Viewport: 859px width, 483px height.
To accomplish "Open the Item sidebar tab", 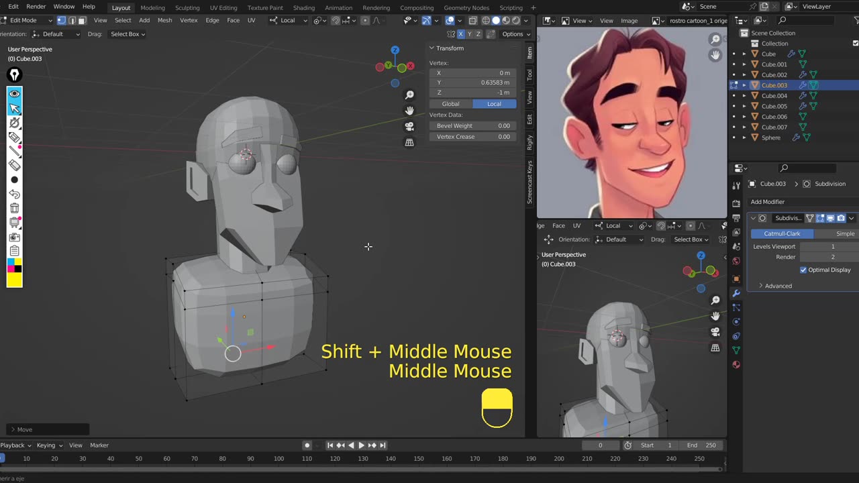I will click(529, 52).
